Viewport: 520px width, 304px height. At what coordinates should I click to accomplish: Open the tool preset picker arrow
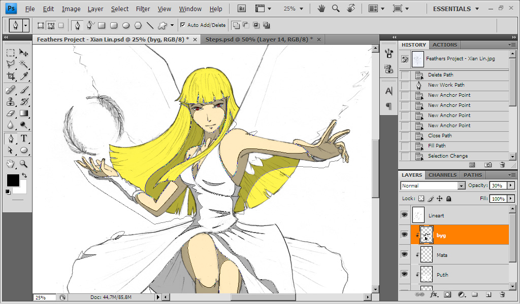25,25
